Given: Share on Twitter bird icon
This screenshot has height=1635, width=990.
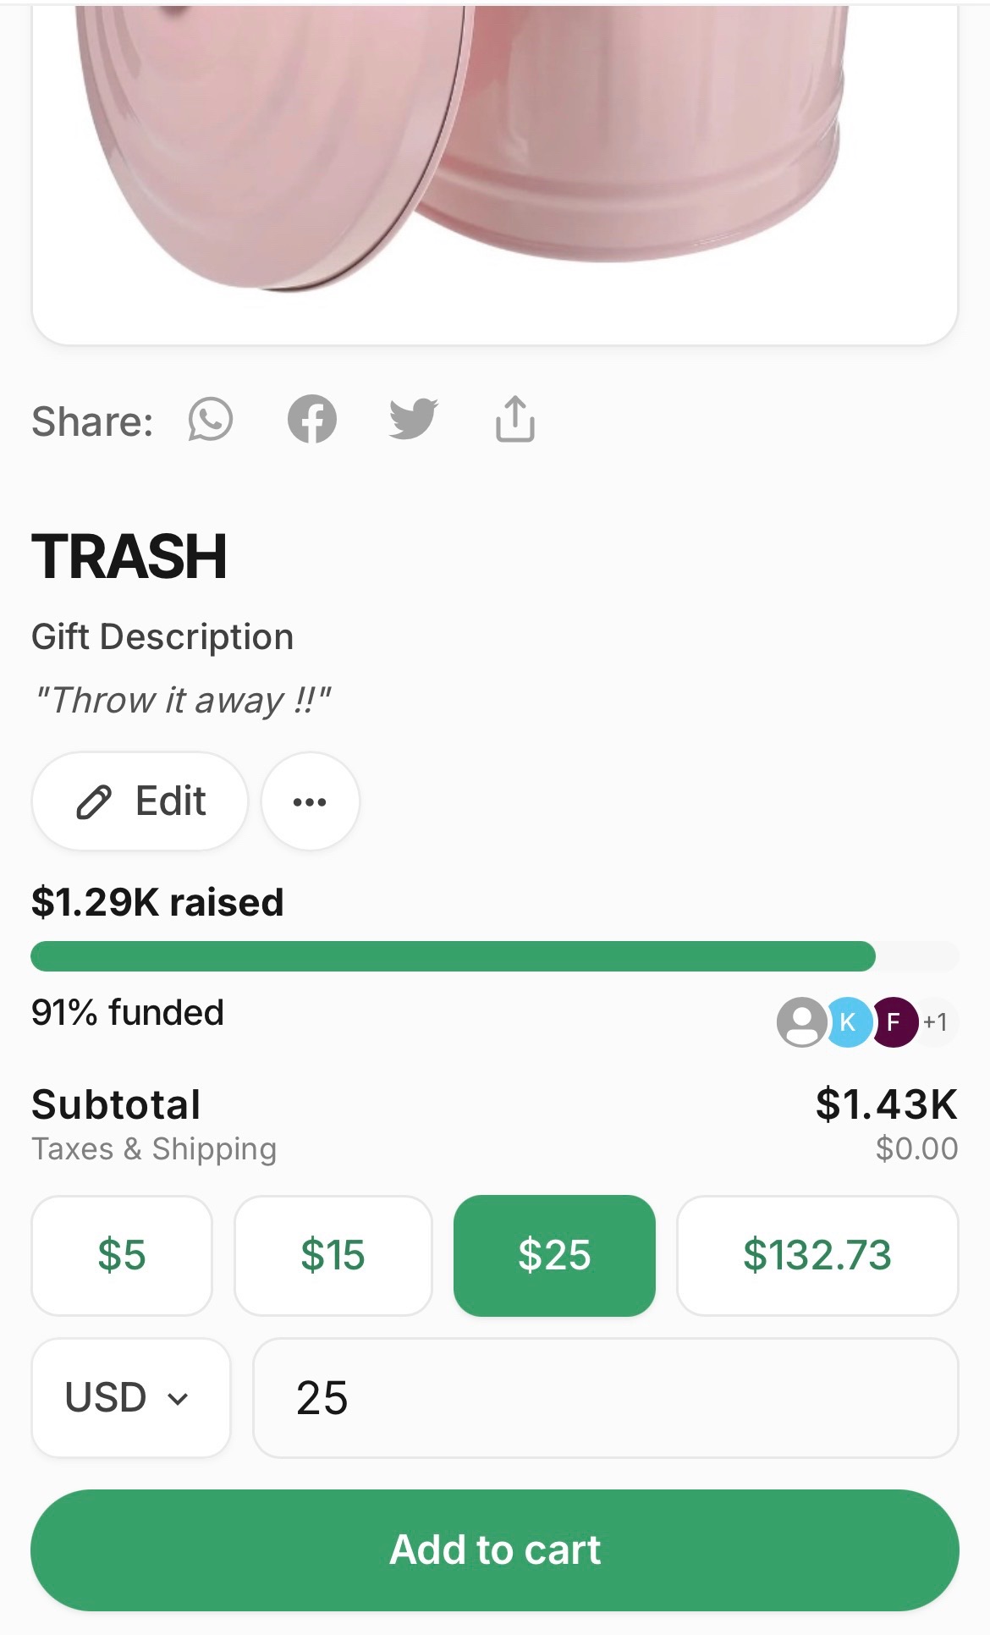Looking at the screenshot, I should 413,419.
